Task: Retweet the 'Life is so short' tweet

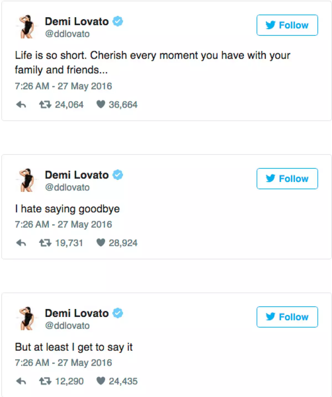Action: 45,105
